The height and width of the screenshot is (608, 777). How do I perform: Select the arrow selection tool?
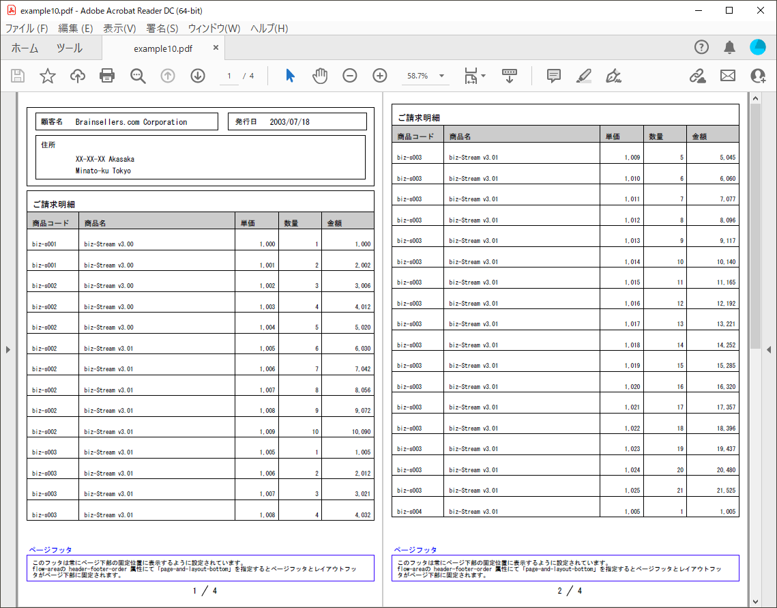pyautogui.click(x=291, y=76)
